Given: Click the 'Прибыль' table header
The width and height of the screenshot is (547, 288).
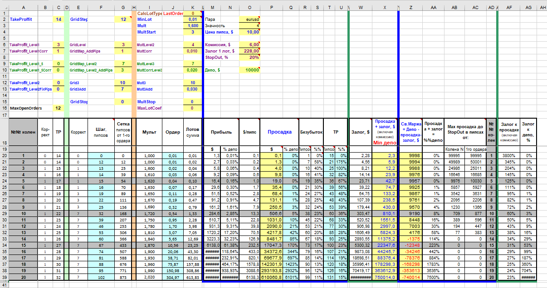Looking at the screenshot, I should (221, 132).
